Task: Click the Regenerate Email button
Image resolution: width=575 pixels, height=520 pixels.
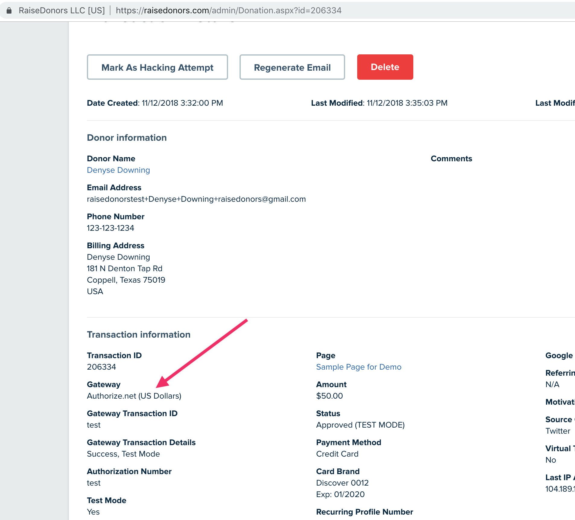Action: tap(292, 67)
